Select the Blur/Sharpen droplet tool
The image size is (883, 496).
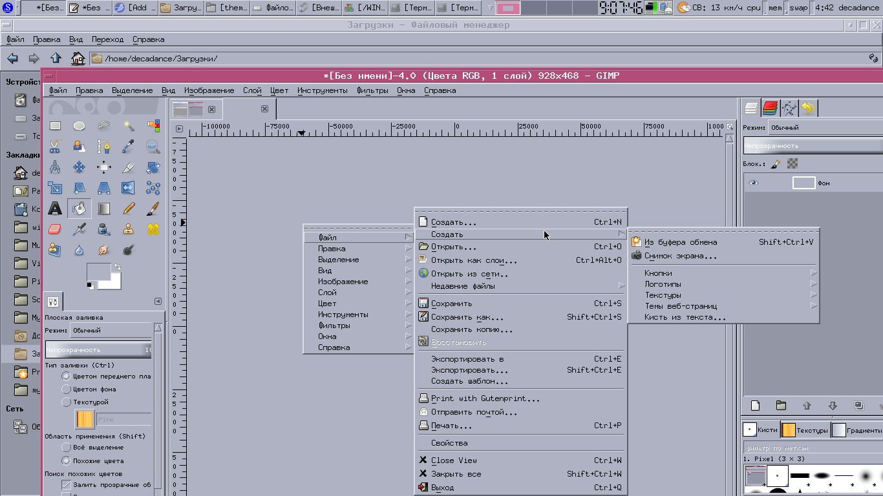[80, 250]
